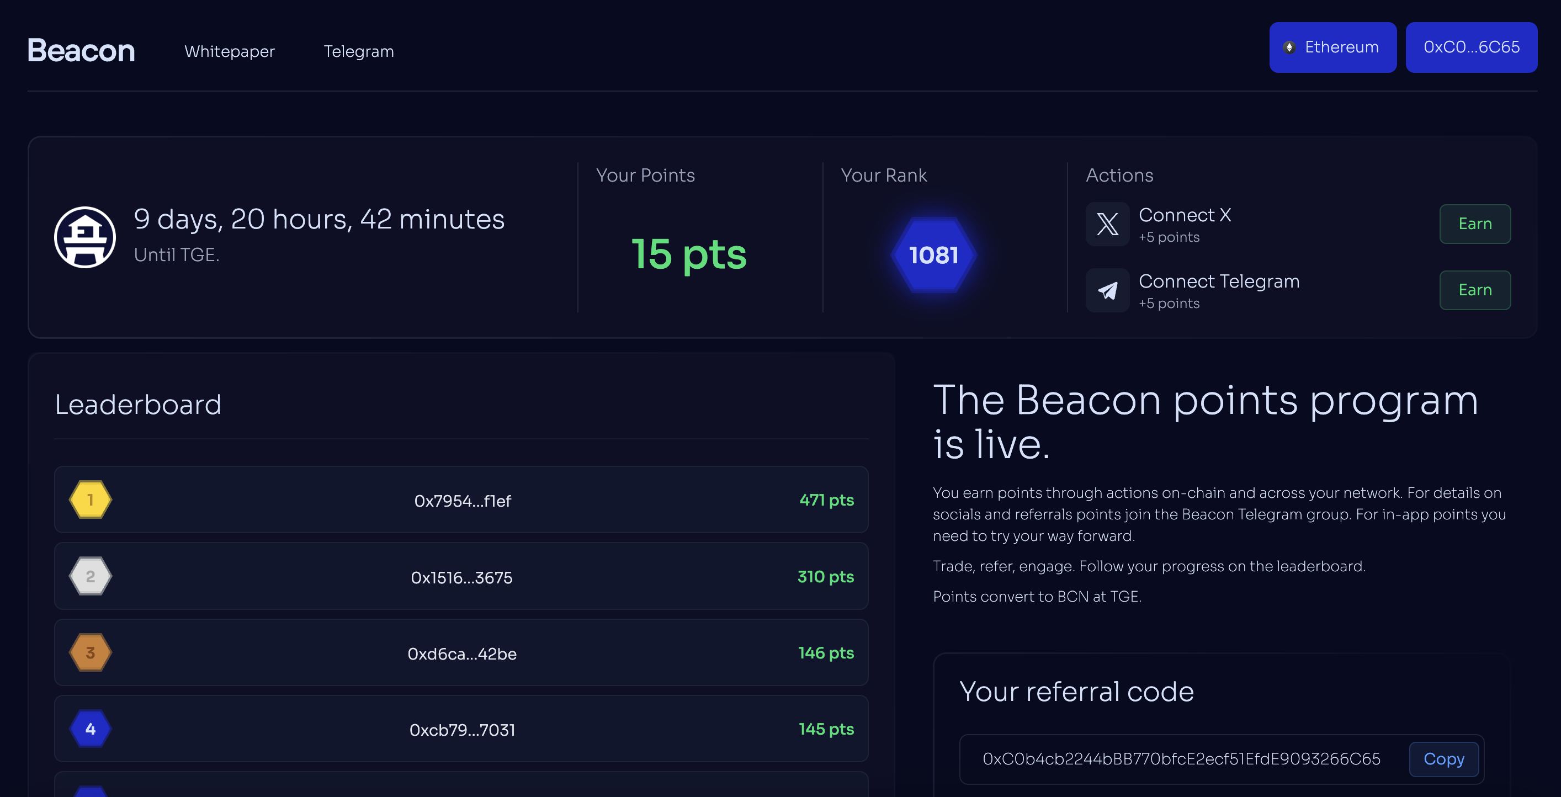Image resolution: width=1561 pixels, height=797 pixels.
Task: Click the silver rank 2 hexagon badge
Action: 91,576
